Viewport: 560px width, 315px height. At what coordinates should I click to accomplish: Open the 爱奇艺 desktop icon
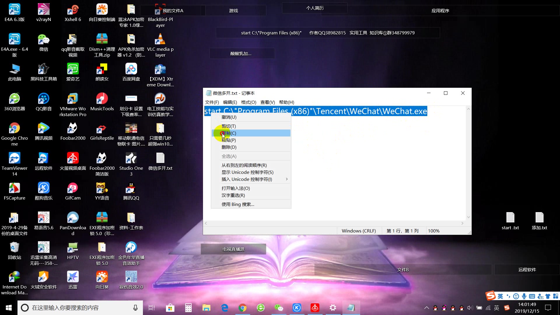point(73,72)
